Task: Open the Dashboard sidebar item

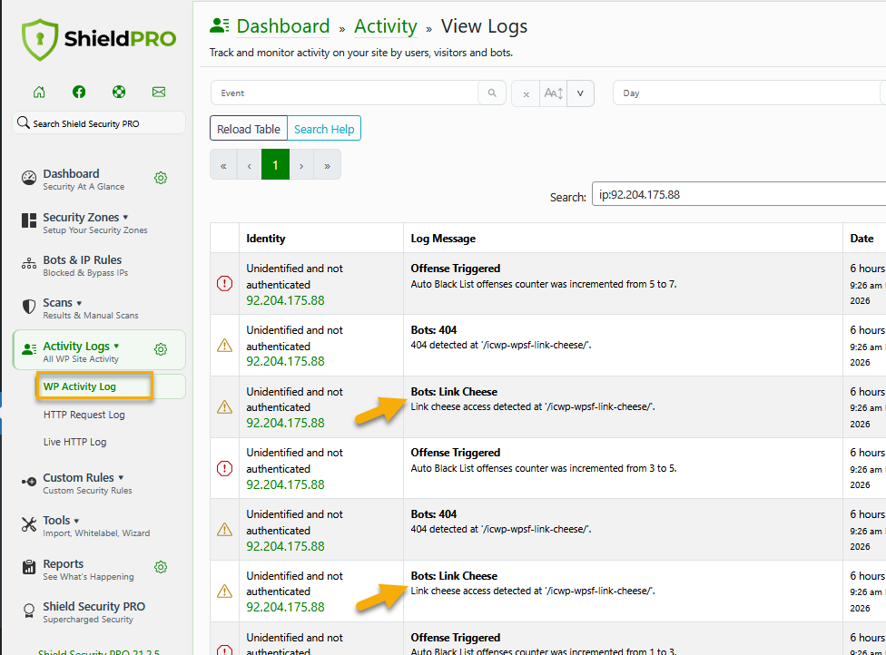Action: point(84,179)
